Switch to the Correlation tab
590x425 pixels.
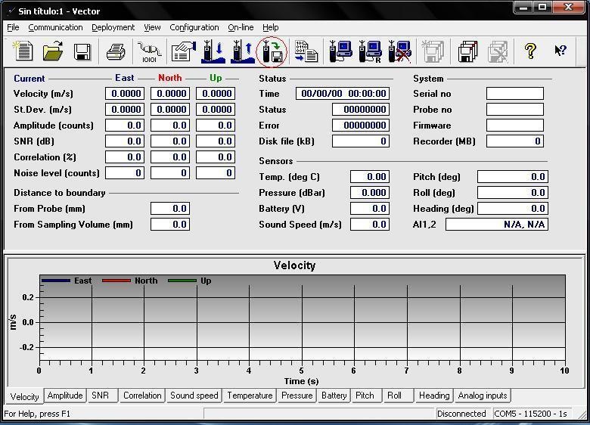click(x=142, y=396)
